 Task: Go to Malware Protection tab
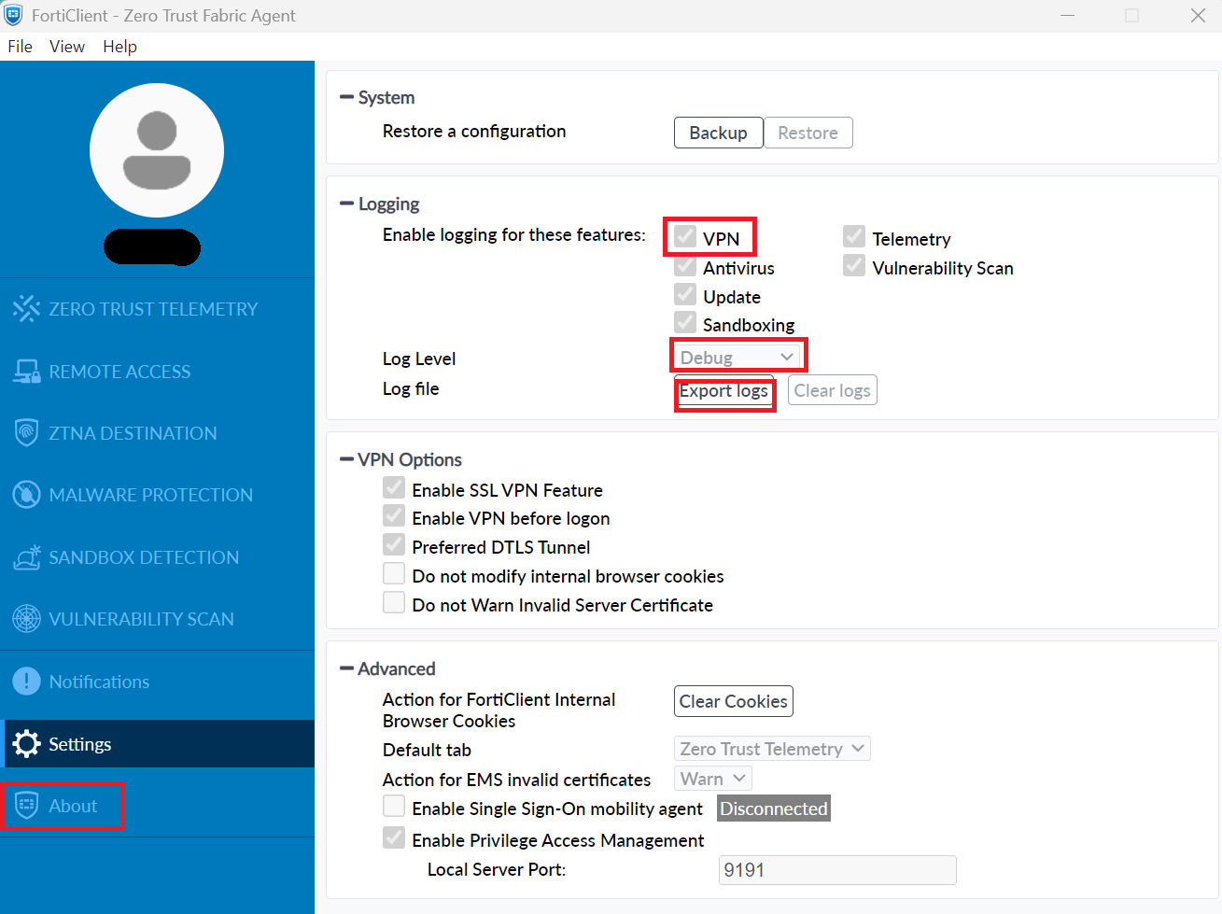pyautogui.click(x=157, y=495)
